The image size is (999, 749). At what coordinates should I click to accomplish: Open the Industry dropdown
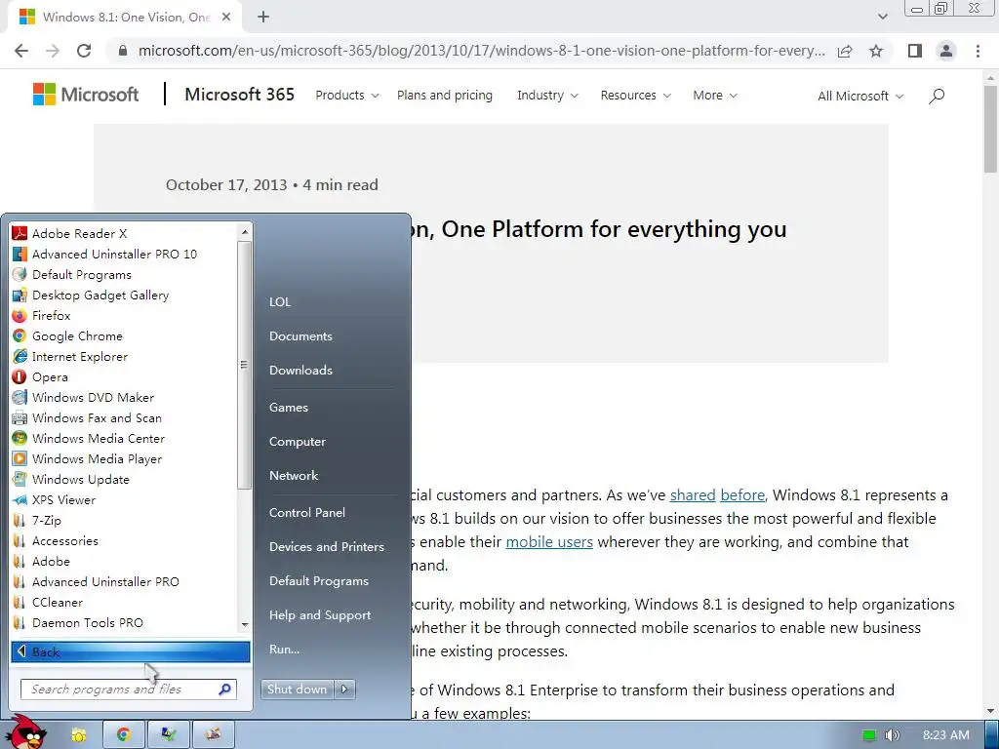coord(548,96)
